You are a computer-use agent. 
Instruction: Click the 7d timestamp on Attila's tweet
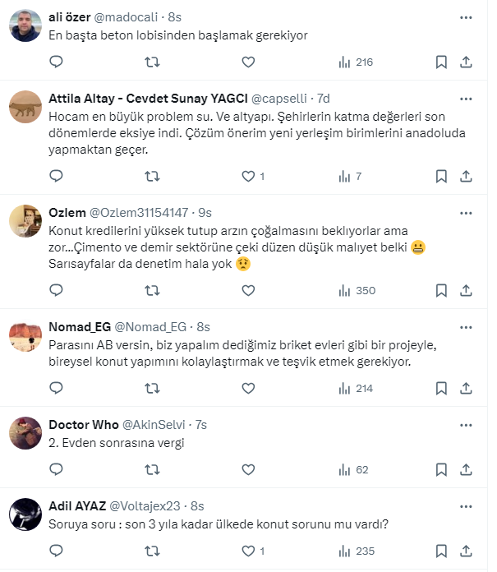(322, 99)
